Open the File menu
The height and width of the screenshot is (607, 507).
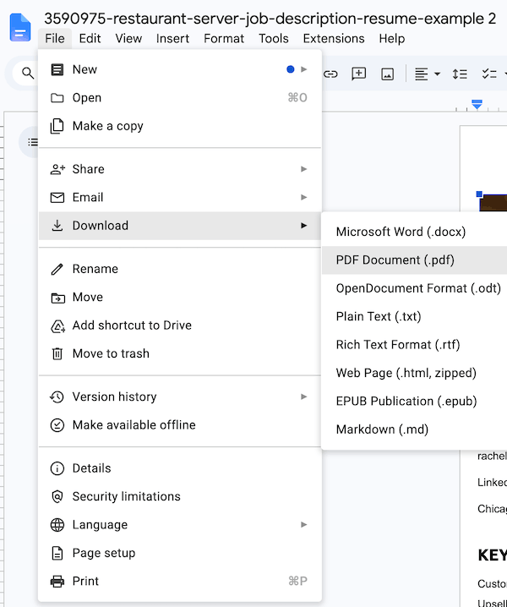point(55,38)
